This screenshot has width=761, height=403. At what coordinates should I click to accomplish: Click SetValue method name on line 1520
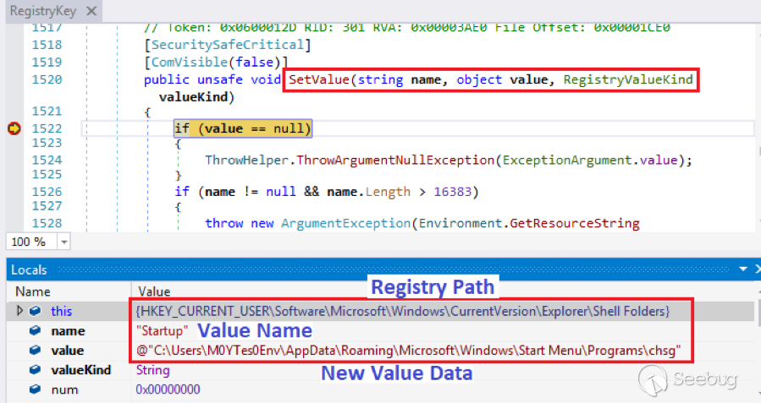click(319, 79)
